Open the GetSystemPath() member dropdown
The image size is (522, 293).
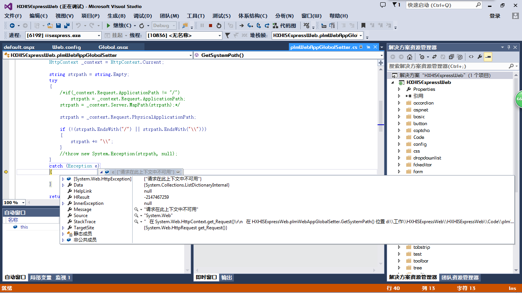coord(289,55)
